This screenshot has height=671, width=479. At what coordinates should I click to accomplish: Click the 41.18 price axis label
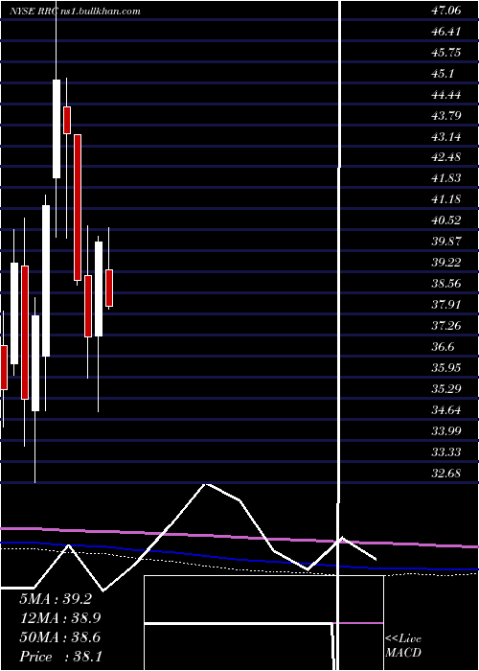(446, 199)
